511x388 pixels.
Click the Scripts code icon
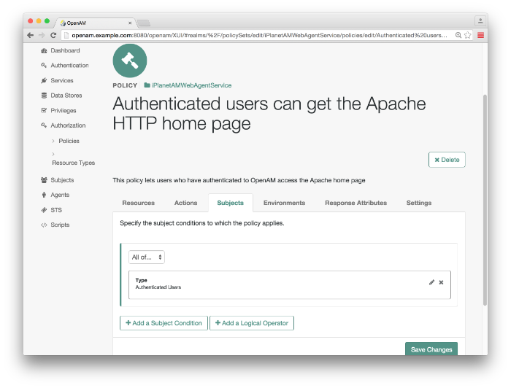coord(44,225)
